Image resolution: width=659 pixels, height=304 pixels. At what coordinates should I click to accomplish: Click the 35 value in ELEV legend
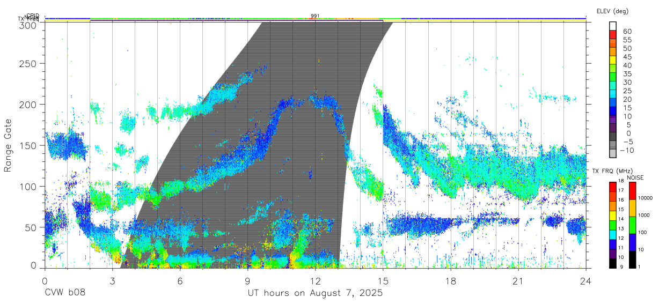coord(627,74)
